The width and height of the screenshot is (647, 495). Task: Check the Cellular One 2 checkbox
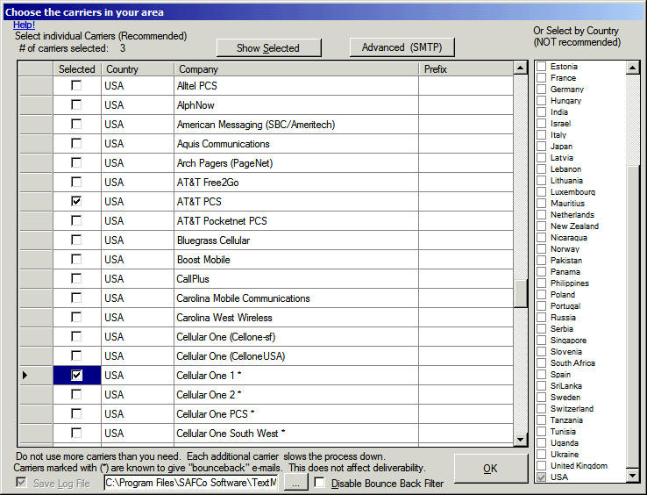[x=76, y=394]
